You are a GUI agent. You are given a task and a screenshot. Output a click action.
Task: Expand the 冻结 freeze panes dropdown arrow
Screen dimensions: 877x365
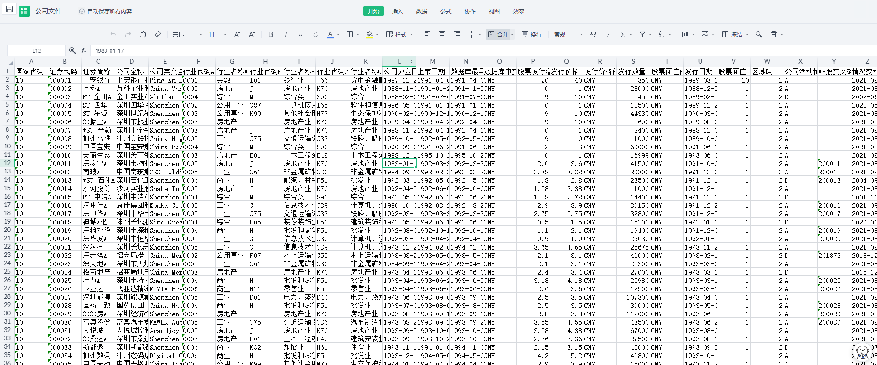747,34
